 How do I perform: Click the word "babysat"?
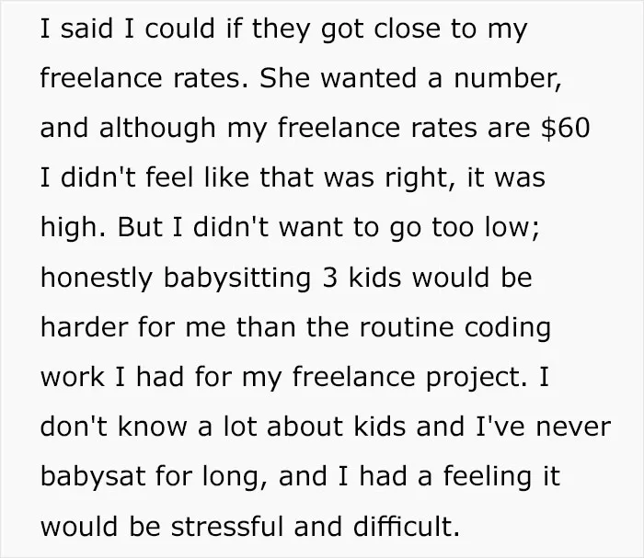click(x=93, y=476)
